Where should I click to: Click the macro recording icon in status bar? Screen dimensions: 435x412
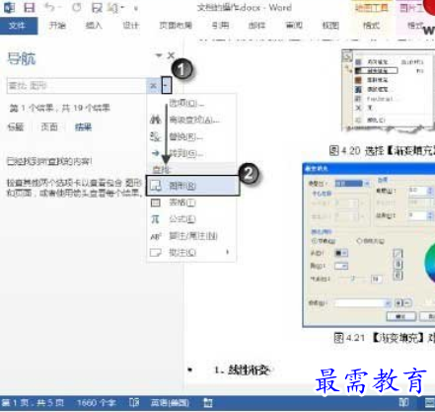(207, 402)
